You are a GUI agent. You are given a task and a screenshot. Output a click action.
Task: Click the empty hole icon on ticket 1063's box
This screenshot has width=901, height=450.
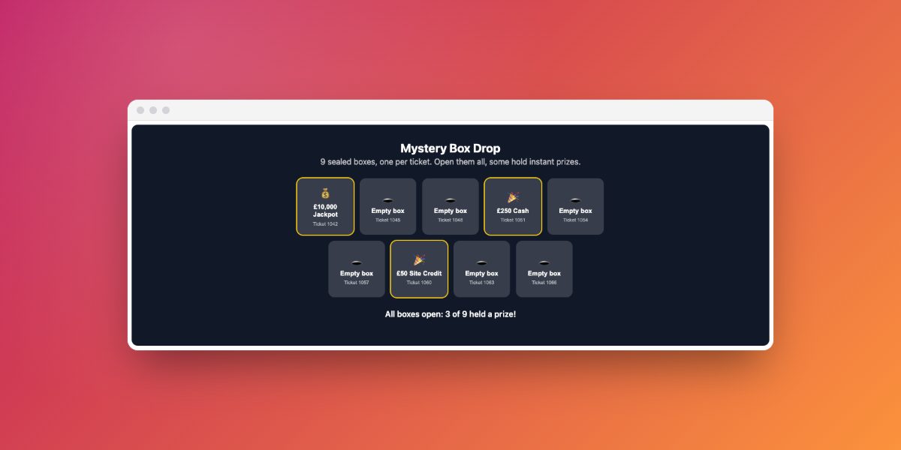481,262
